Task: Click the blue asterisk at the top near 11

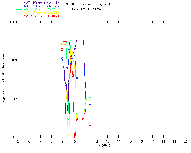Action: click(x=84, y=41)
